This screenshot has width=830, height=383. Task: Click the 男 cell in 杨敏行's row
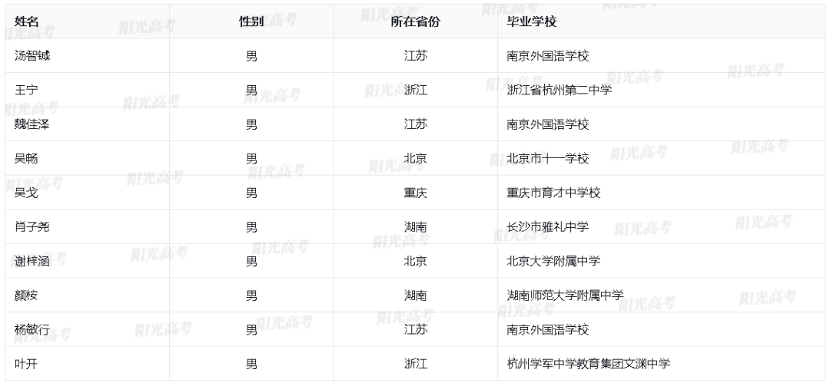coord(251,329)
